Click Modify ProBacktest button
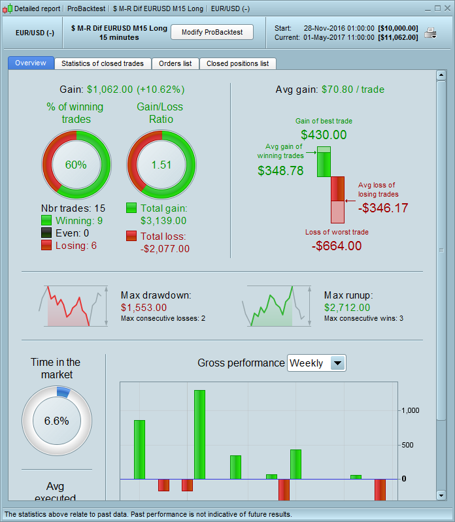This screenshot has height=522, width=455. click(212, 32)
